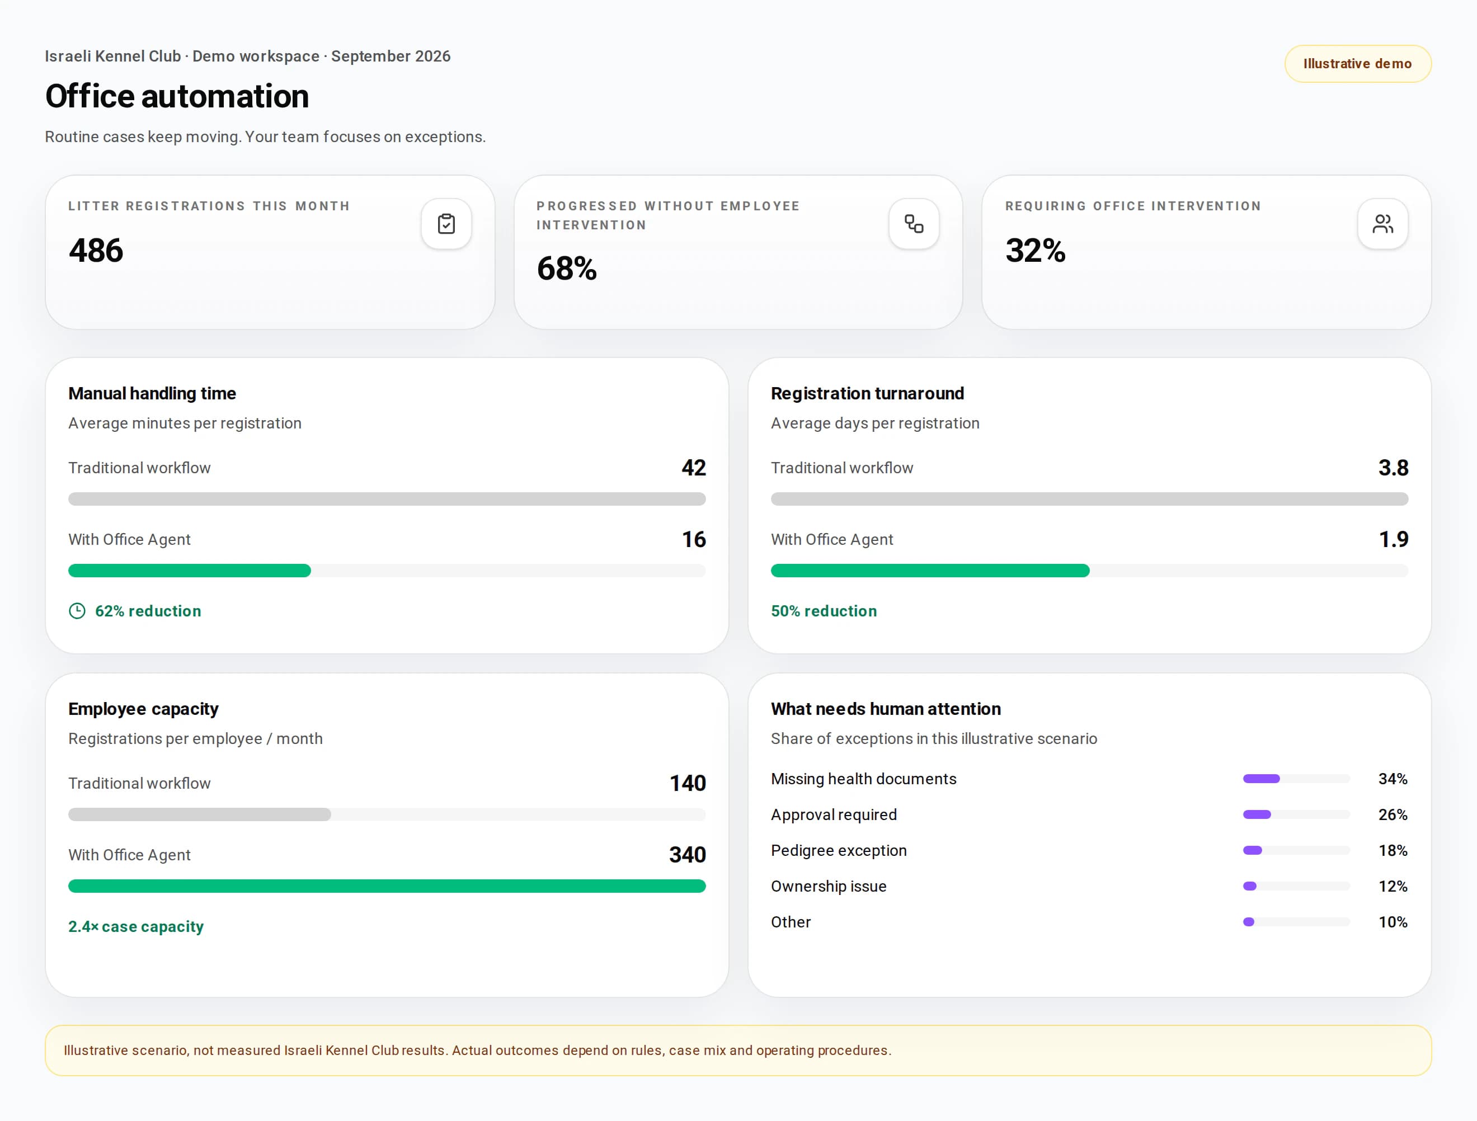Click the Employee capacity Traditional workflow bar
Screen dimensions: 1477x1121
[x=200, y=814]
